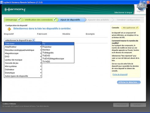Click the Harmony logo in the header
The height and width of the screenshot is (113, 150).
pyautogui.click(x=15, y=10)
